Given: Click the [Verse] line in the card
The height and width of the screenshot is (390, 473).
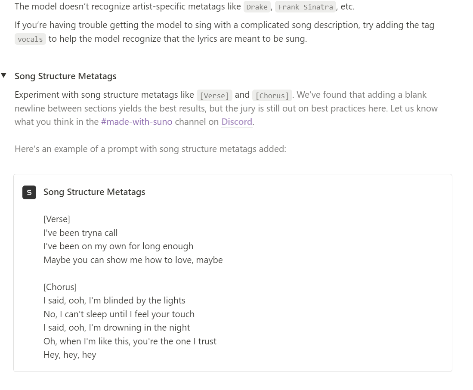Looking at the screenshot, I should coord(57,219).
